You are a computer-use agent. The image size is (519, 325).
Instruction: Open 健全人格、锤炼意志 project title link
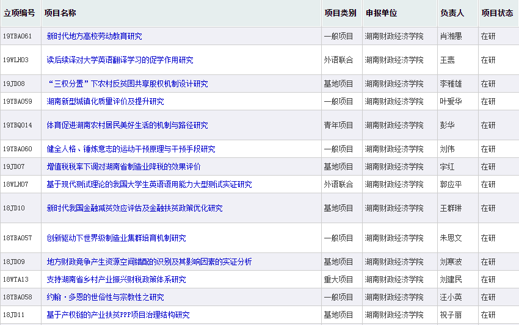point(131,149)
